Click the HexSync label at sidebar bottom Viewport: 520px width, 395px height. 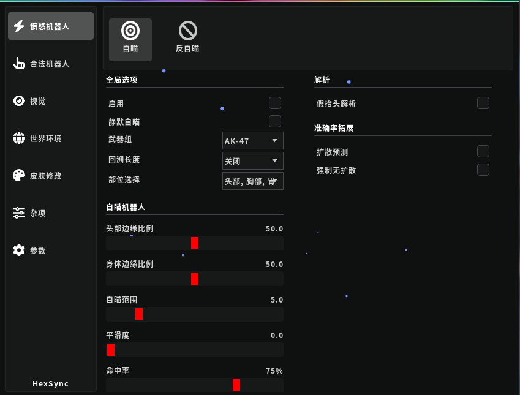click(51, 384)
